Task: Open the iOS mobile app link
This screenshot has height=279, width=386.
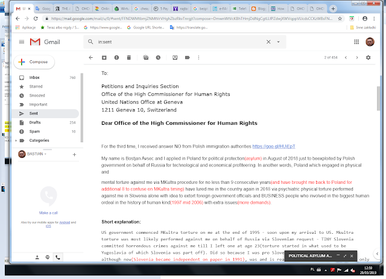Action: pos(48,226)
